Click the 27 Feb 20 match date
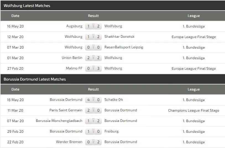Viewport: 225px width, 148px height. point(15,68)
